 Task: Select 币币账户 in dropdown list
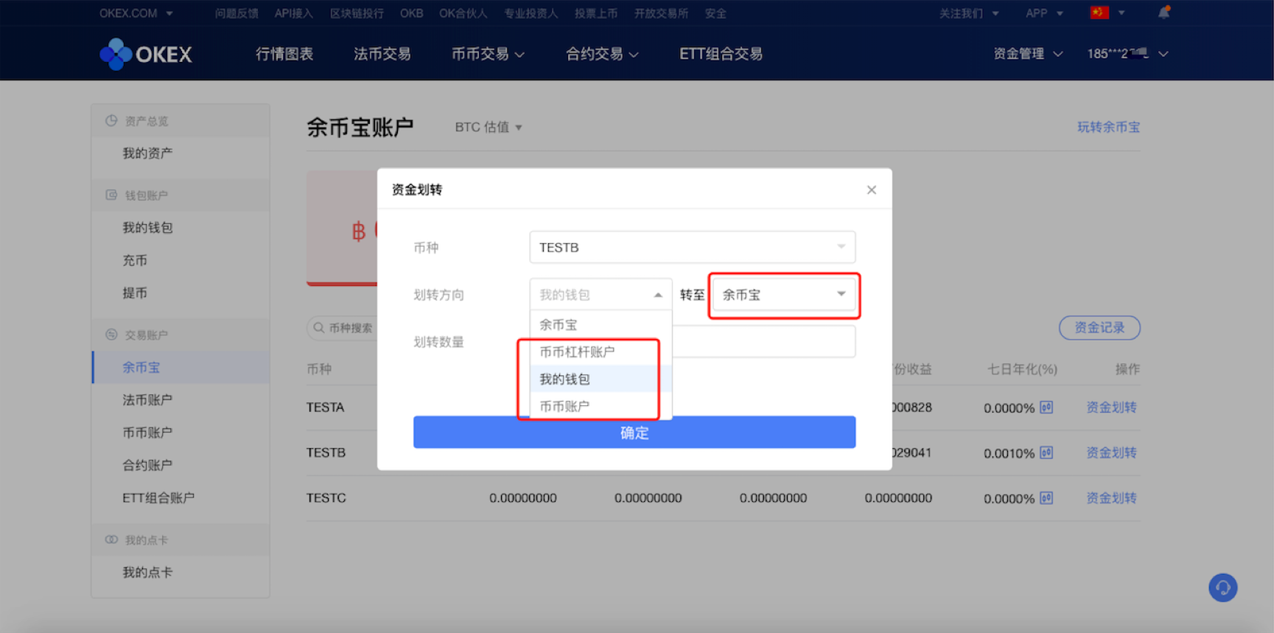pyautogui.click(x=601, y=406)
